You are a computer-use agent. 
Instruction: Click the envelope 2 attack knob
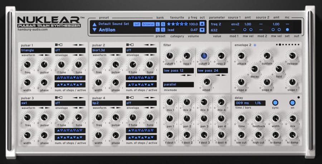241,56
